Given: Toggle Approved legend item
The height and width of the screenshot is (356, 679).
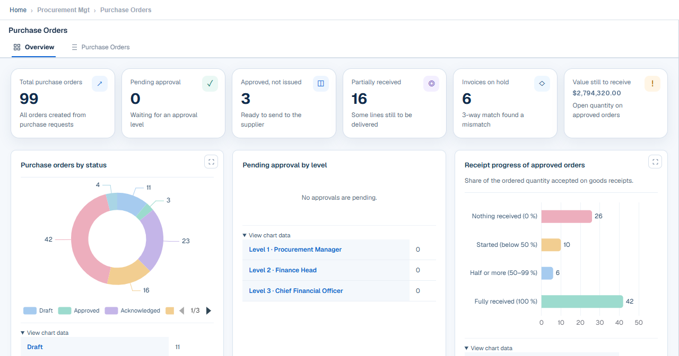Looking at the screenshot, I should [79, 310].
